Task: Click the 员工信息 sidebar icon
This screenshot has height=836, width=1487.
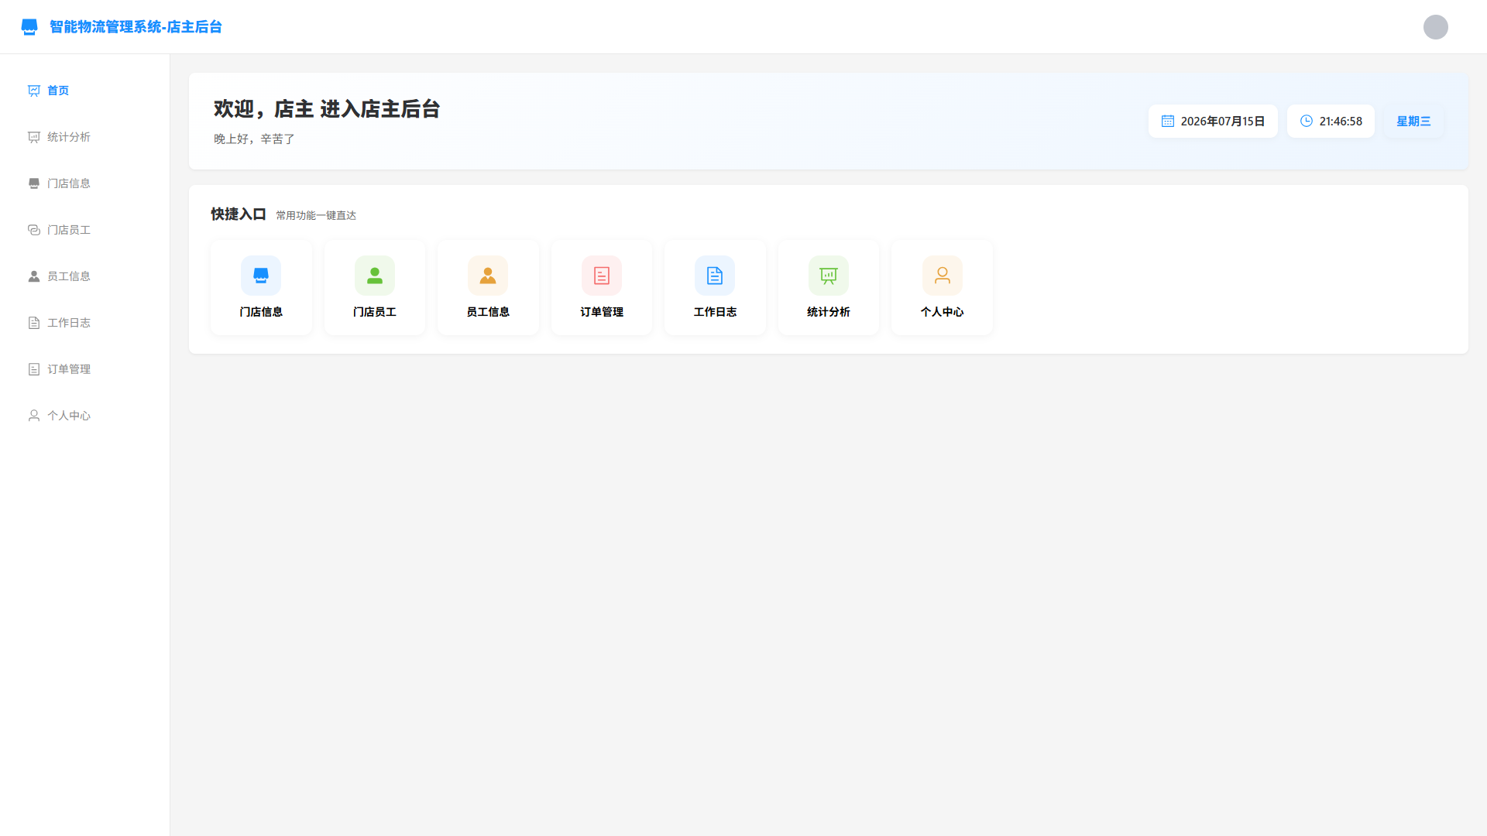Action: pyautogui.click(x=34, y=276)
